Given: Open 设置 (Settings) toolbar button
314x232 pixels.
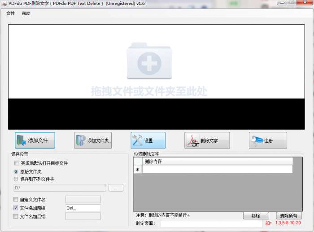Looking at the screenshot, I should pos(148,140).
